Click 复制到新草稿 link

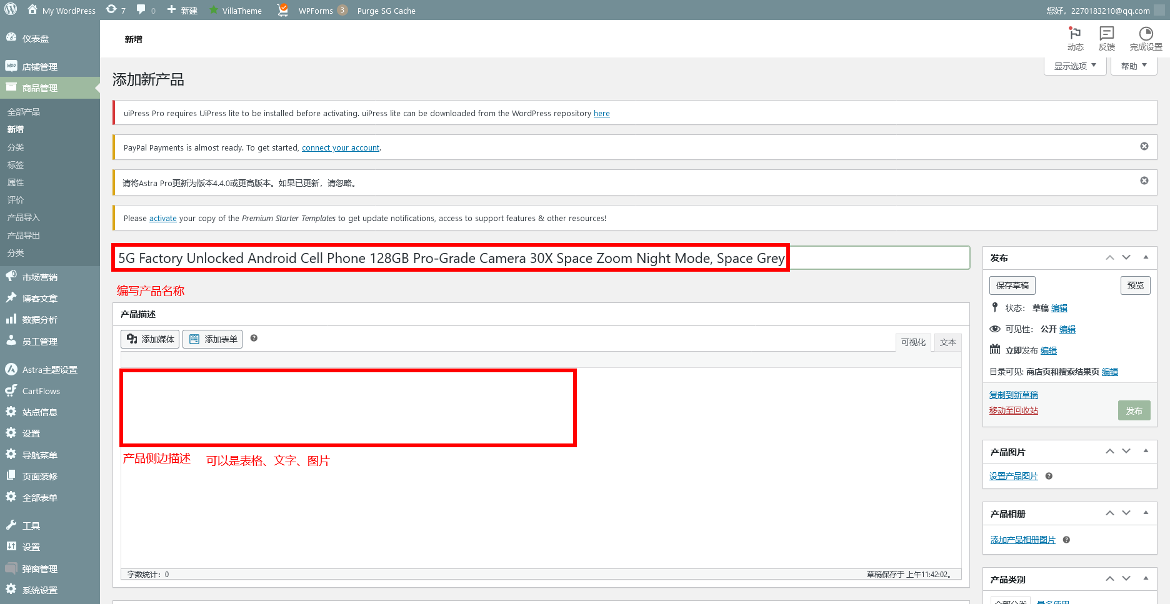(x=1014, y=395)
